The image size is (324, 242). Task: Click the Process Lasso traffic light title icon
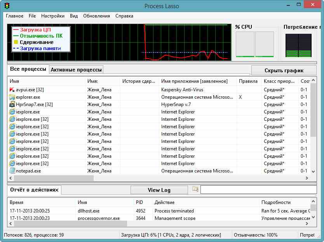7,6
